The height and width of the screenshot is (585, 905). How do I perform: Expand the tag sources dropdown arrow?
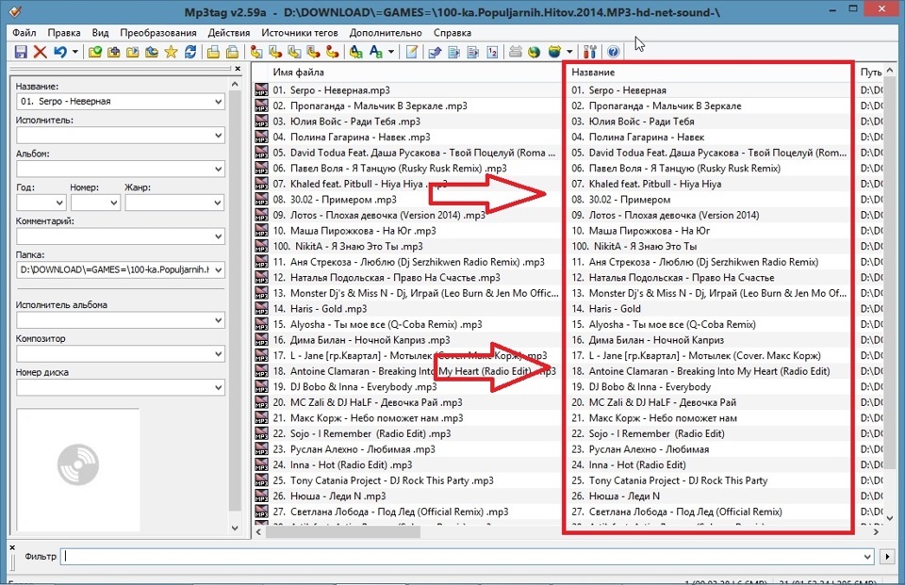[569, 52]
